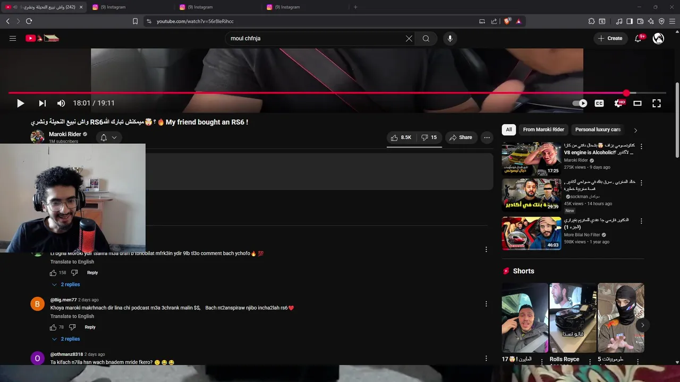Open browser extensions puzzle icon

[591, 21]
